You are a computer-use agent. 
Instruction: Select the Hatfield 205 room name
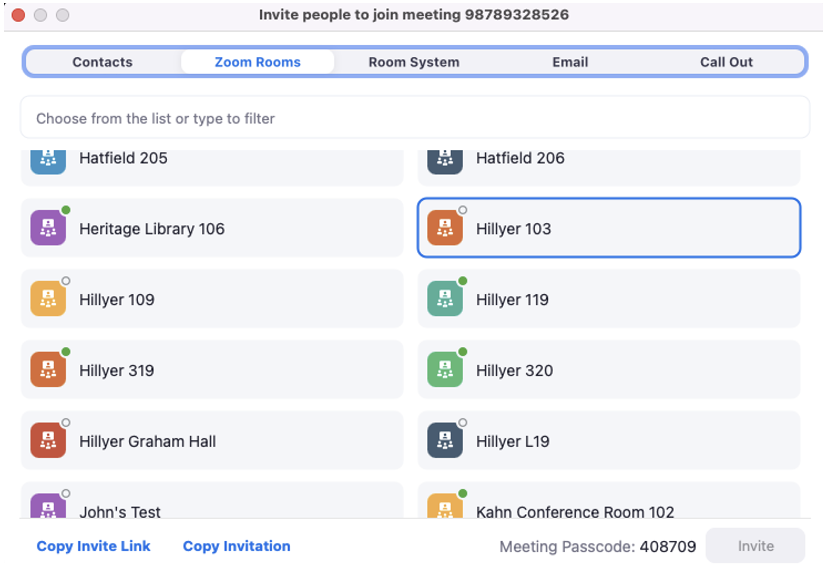coord(123,158)
